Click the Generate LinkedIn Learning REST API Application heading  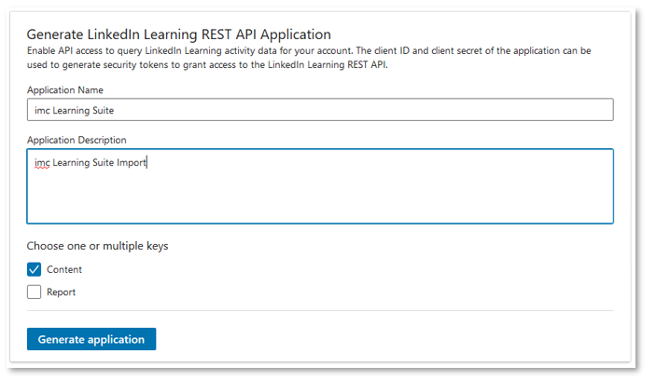click(178, 35)
